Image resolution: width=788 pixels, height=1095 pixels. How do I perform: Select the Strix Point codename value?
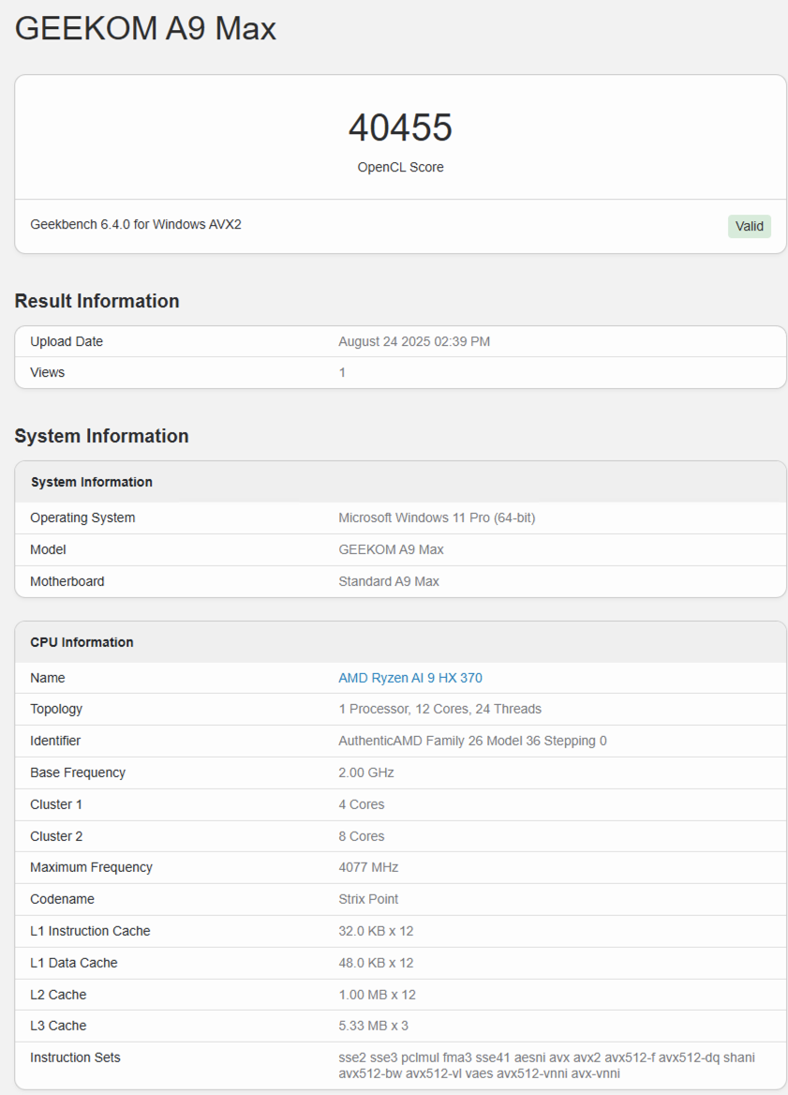[x=368, y=899]
